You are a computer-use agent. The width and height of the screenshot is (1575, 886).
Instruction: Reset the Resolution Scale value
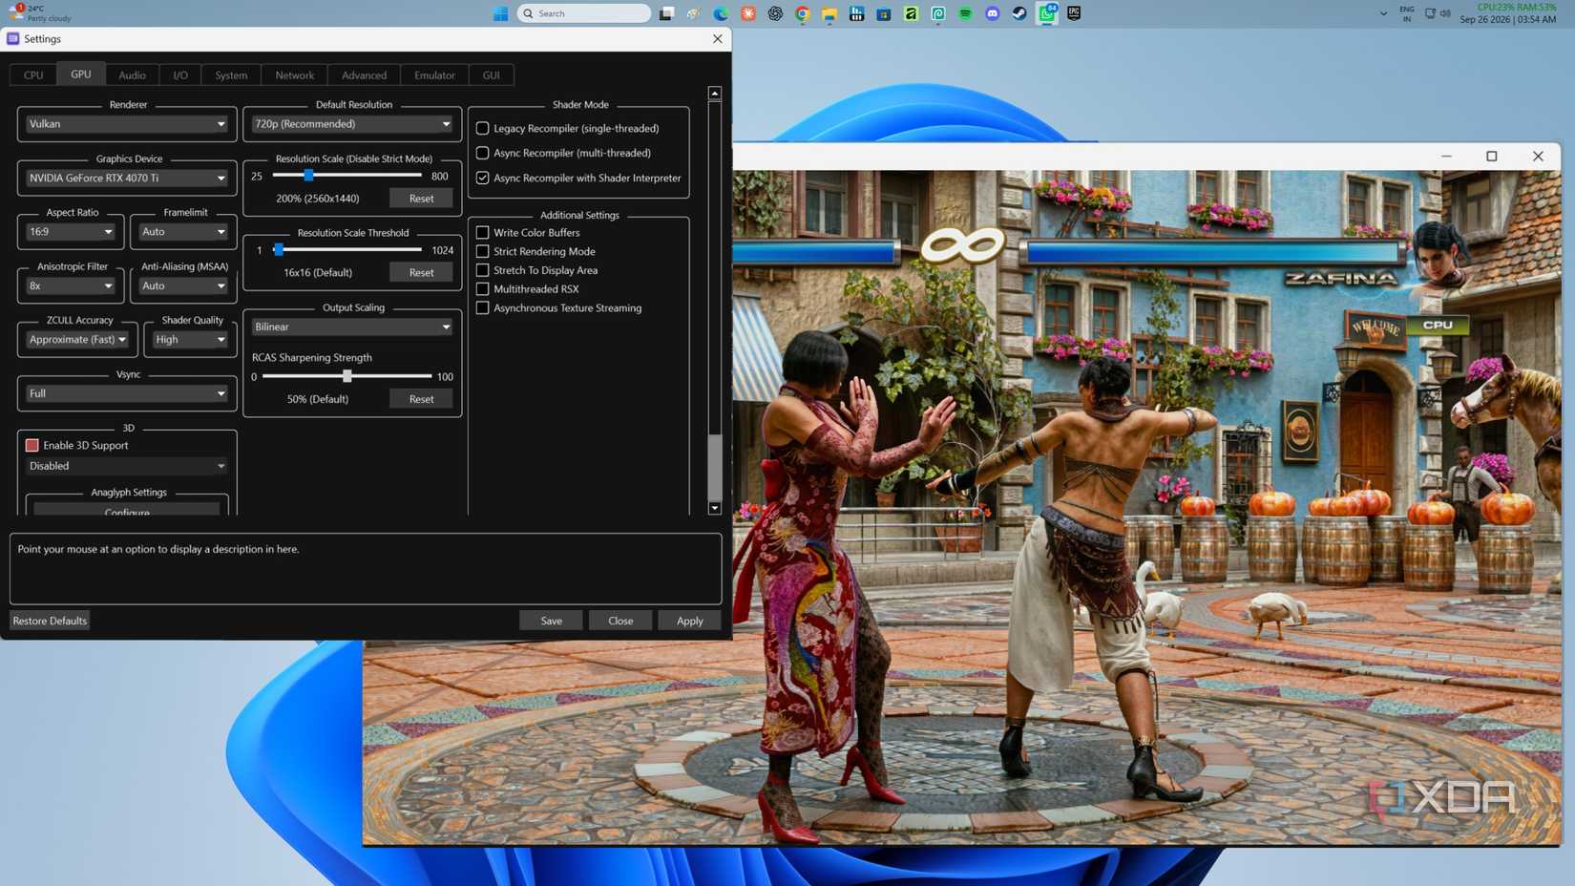coord(421,199)
